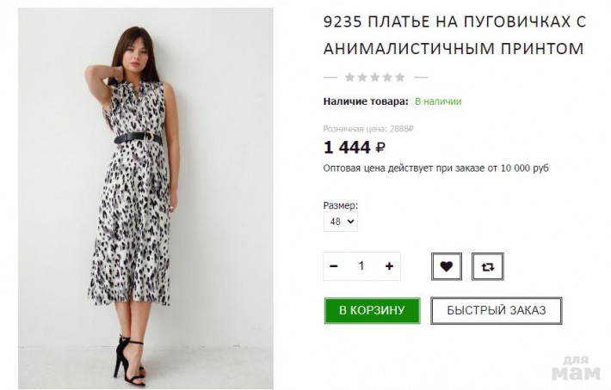The height and width of the screenshot is (390, 611).
Task: Rate product with the first star
Action: [350, 77]
